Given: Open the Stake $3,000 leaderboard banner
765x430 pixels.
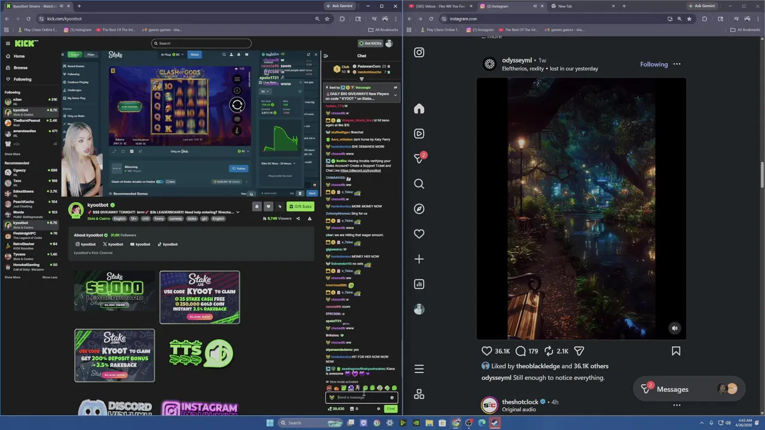Looking at the screenshot, I should point(114,291).
